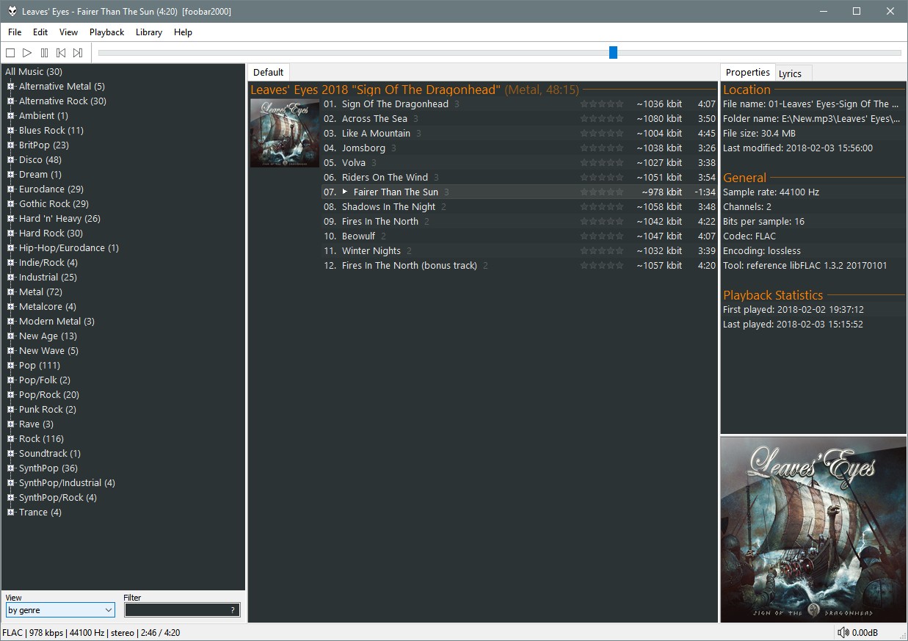Image resolution: width=908 pixels, height=641 pixels.
Task: Expand the BritPop (23) genre node
Action: (11, 145)
